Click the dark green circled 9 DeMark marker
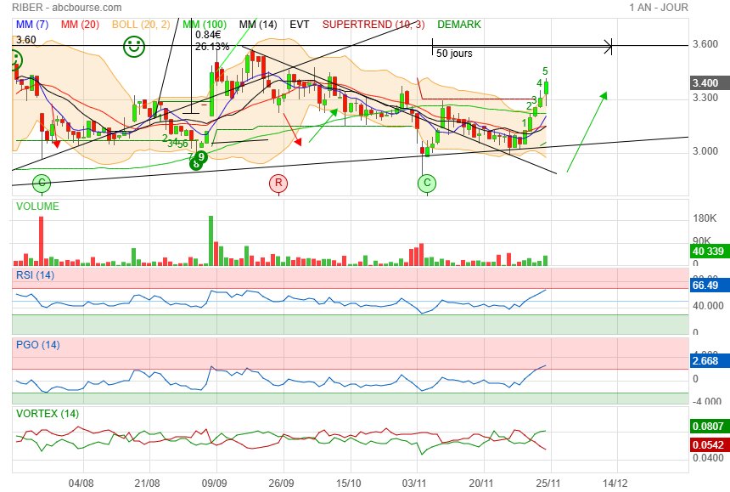This screenshot has height=492, width=730. (x=202, y=157)
